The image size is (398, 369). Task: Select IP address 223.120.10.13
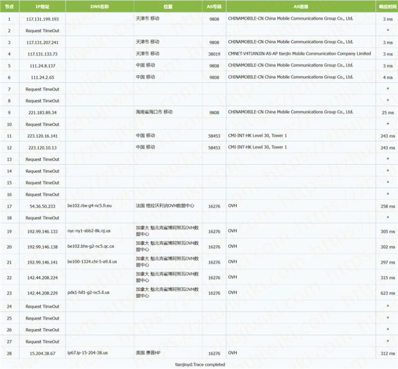click(42, 148)
